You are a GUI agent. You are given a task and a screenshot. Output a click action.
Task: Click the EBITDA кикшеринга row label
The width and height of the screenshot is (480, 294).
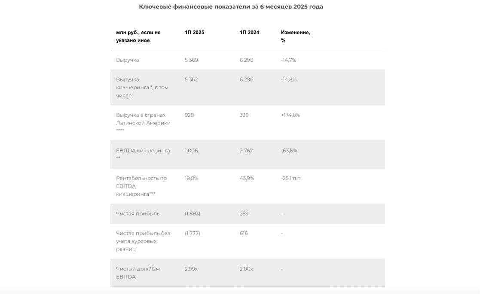click(143, 151)
